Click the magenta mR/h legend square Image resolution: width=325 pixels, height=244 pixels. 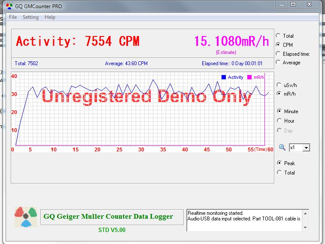pyautogui.click(x=249, y=77)
